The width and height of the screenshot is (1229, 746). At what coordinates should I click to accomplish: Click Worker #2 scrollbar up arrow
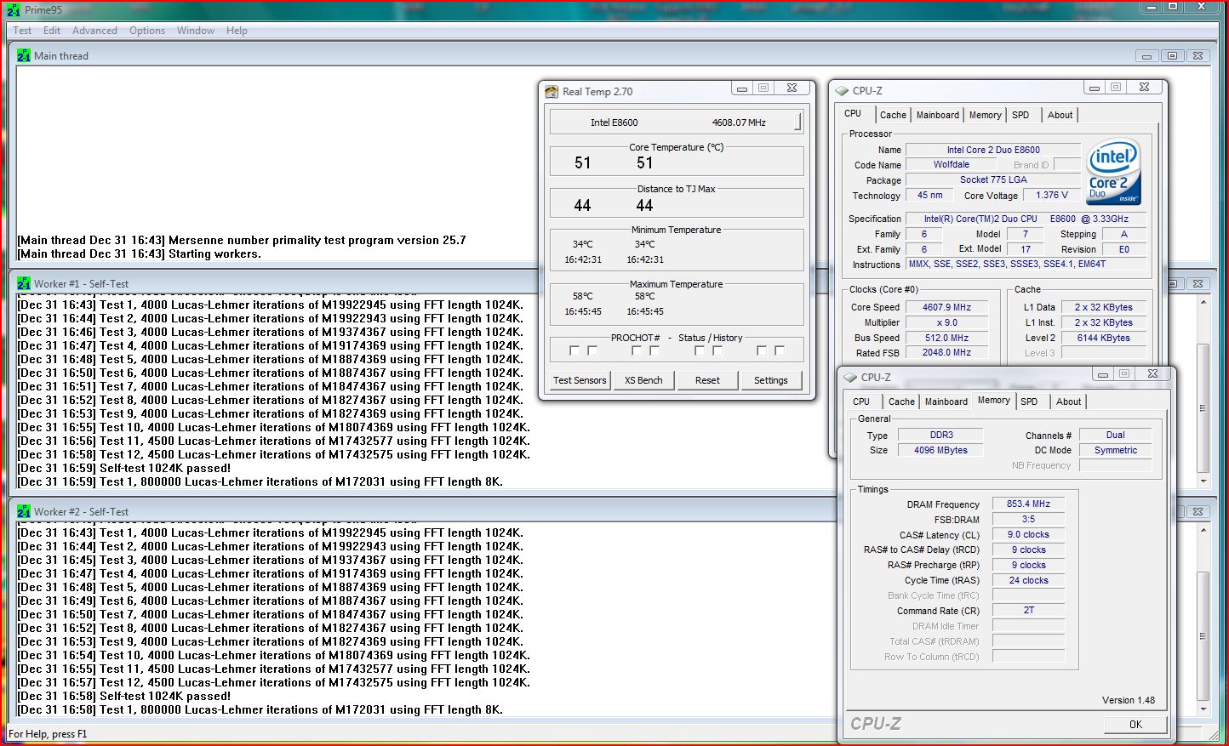pos(1203,531)
